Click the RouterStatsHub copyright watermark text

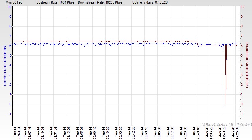(x=227, y=124)
